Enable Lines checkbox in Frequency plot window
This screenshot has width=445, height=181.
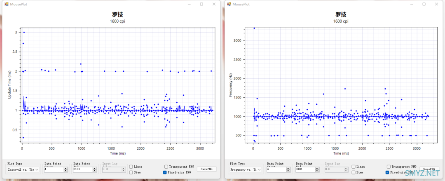[x=354, y=167]
